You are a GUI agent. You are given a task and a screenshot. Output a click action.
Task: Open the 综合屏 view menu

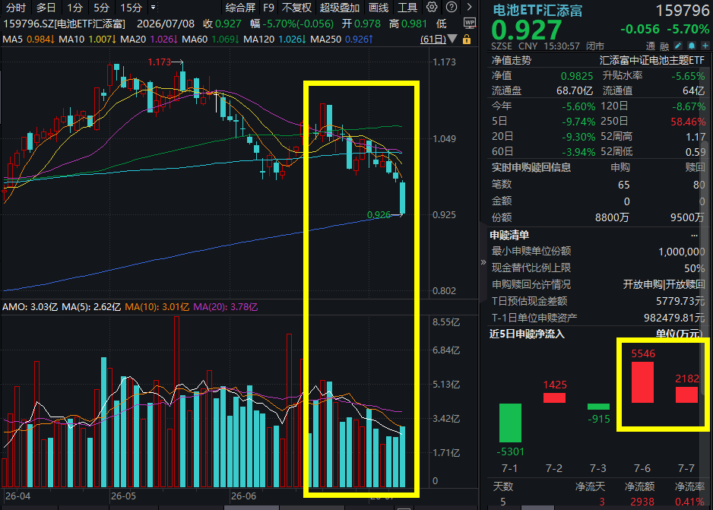240,8
